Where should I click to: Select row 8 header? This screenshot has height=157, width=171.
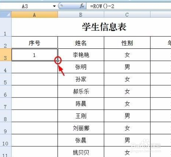[6, 116]
